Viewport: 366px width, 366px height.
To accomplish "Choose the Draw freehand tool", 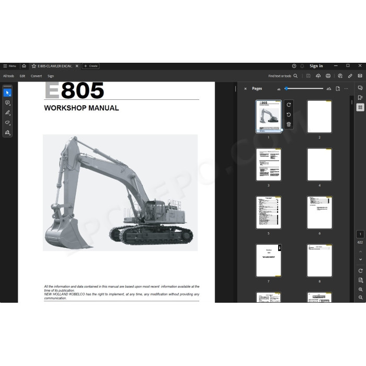I will pos(7,122).
